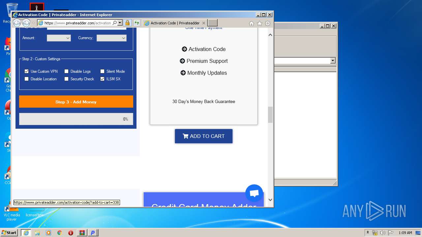Go forward with the browser Forward arrow

pyautogui.click(x=26, y=23)
